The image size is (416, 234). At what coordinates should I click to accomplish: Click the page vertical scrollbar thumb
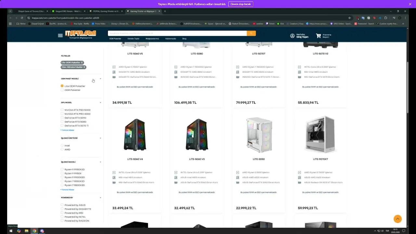tap(408, 87)
